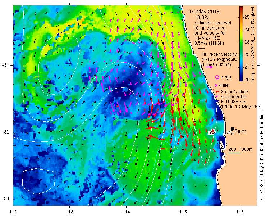This screenshot has width=266, height=216.
Task: Click the black altimetric velocity scale arrow
Action: click(x=202, y=49)
